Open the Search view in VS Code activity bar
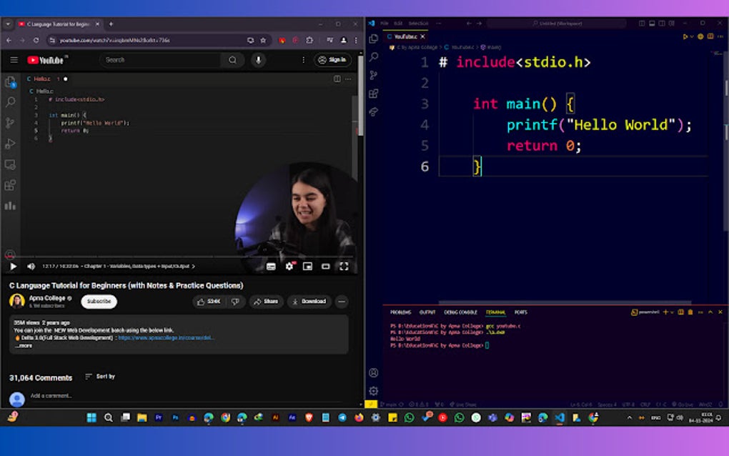 pos(373,57)
